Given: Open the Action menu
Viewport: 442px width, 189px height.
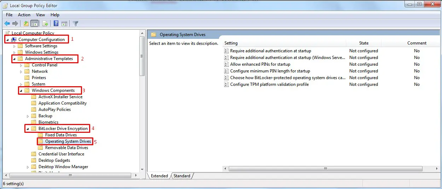Looking at the screenshot, I should coord(24,15).
